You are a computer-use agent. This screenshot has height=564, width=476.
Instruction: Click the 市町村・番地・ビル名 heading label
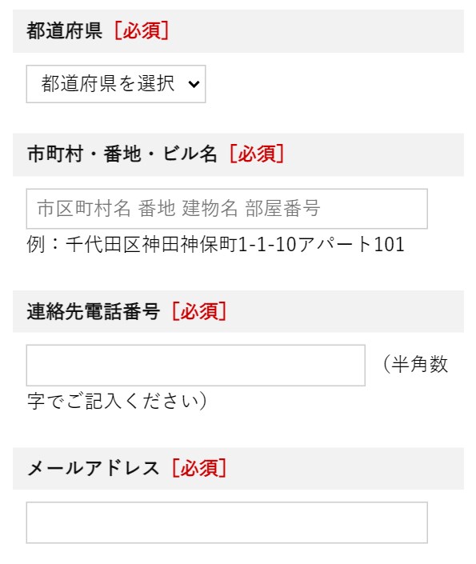tap(122, 154)
